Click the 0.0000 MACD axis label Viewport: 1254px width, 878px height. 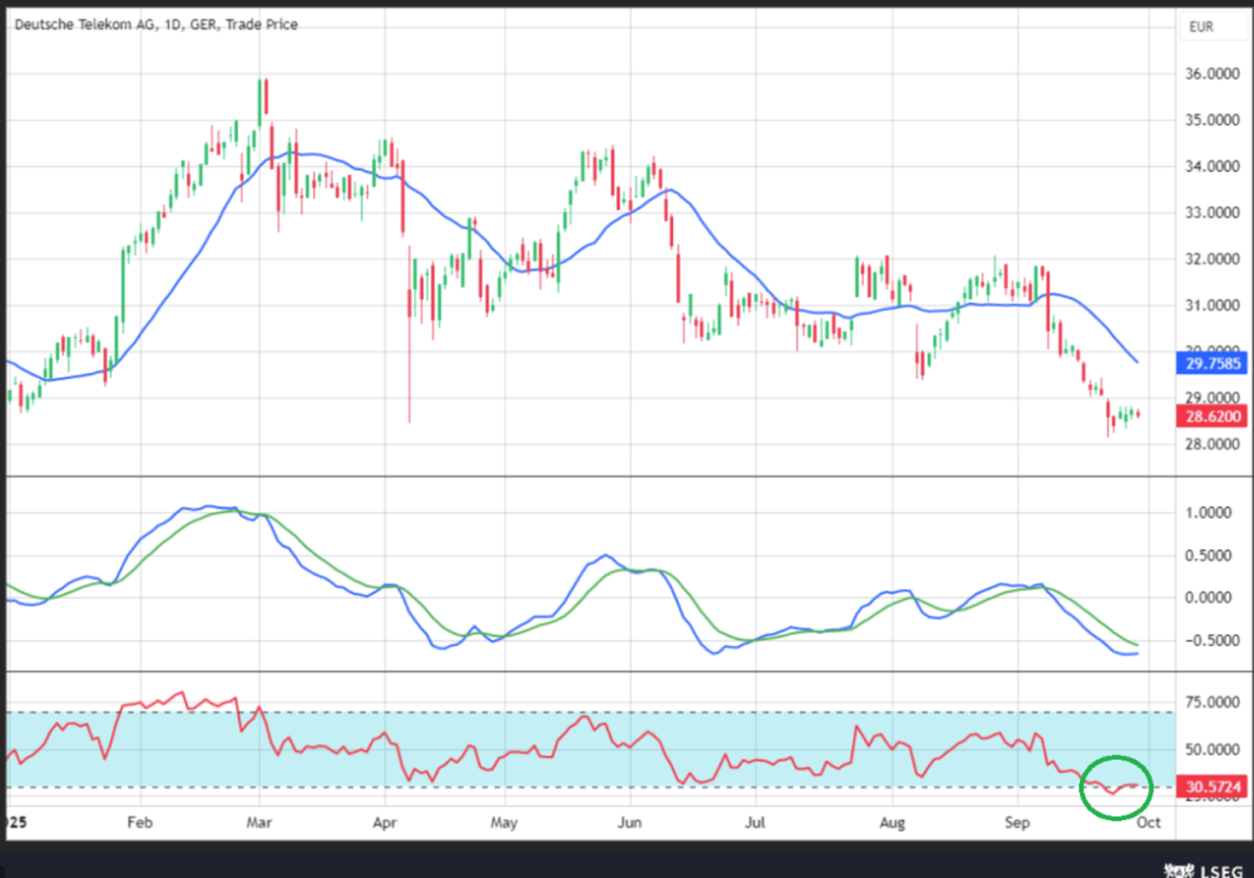[1209, 598]
